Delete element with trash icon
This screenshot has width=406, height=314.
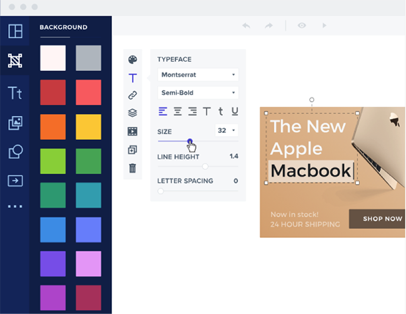tap(132, 168)
